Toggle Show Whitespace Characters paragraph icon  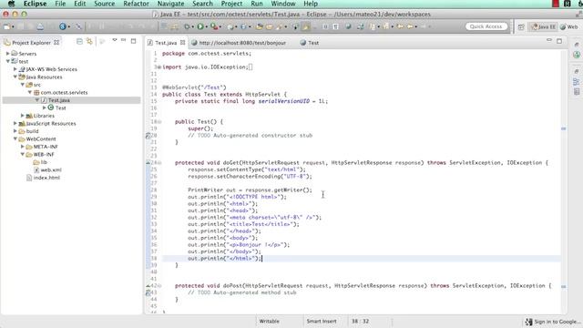pyautogui.click(x=336, y=26)
